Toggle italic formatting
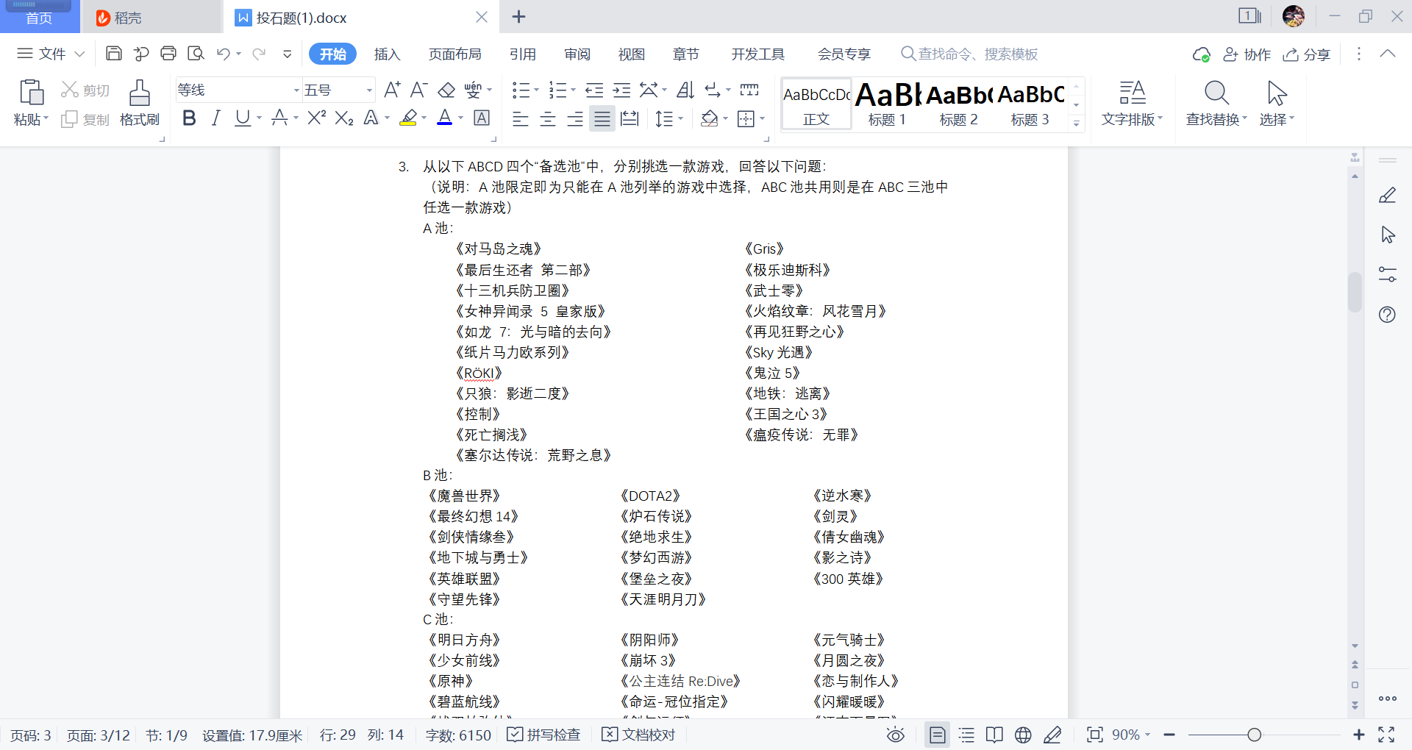The width and height of the screenshot is (1412, 750). 215,118
